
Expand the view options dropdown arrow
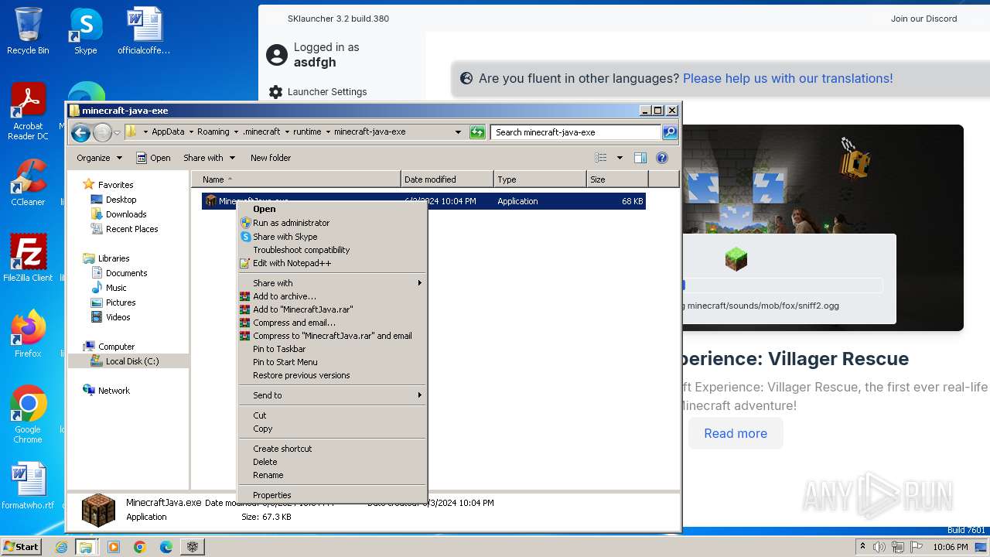click(x=620, y=158)
